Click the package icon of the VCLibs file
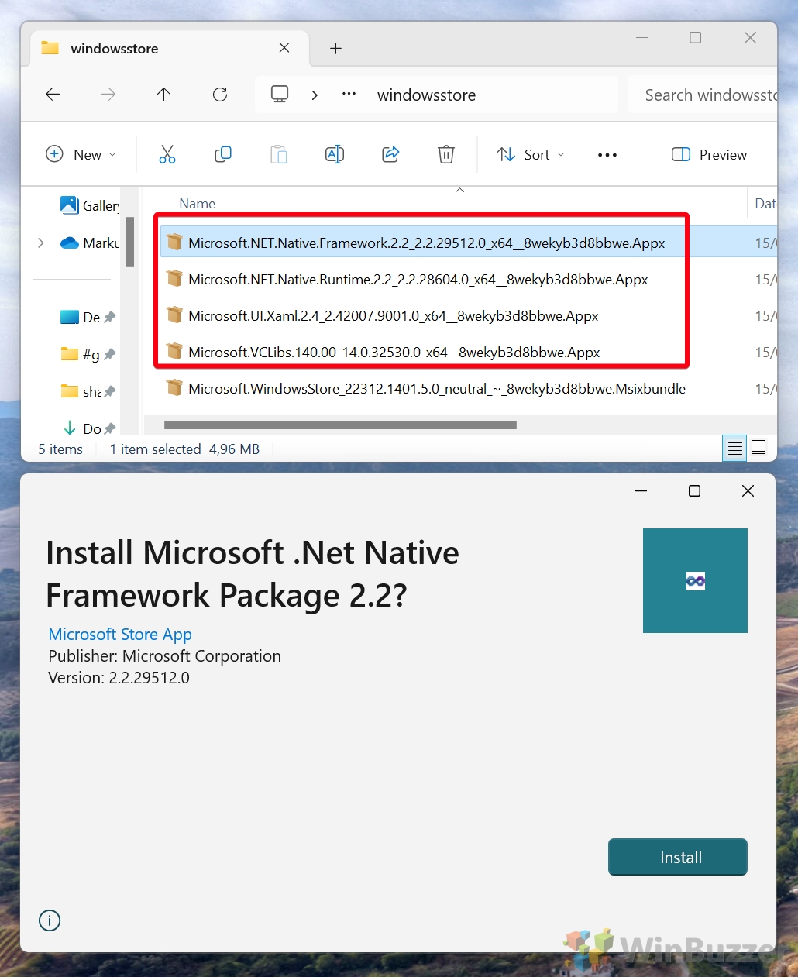This screenshot has width=798, height=977. tap(175, 352)
